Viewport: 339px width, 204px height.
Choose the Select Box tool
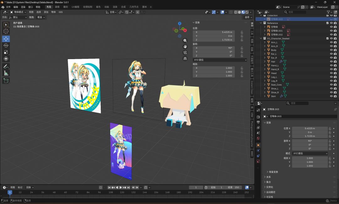coord(6,25)
